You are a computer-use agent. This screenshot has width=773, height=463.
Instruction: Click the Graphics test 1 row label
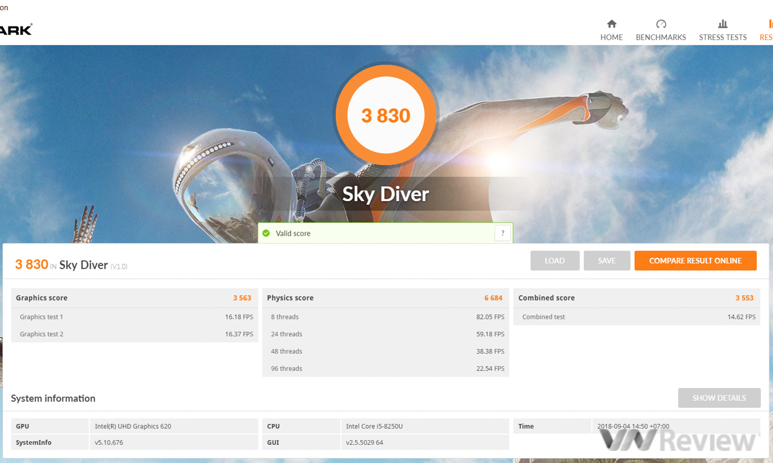tap(42, 317)
